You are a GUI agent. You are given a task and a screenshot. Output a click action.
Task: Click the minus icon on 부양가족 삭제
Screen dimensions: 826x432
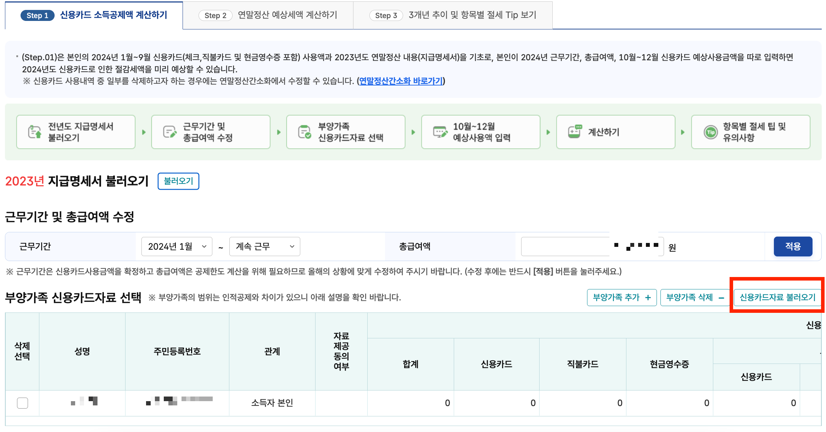tap(721, 298)
